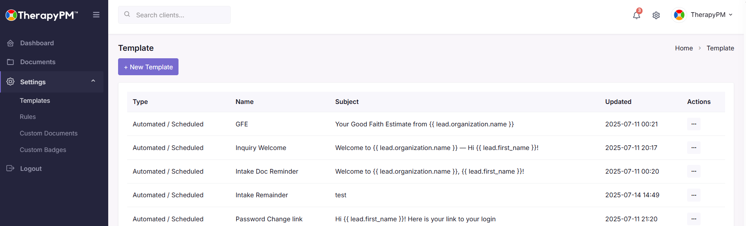Click the TherapyPM logo in sidebar
The image size is (746, 226).
[41, 15]
